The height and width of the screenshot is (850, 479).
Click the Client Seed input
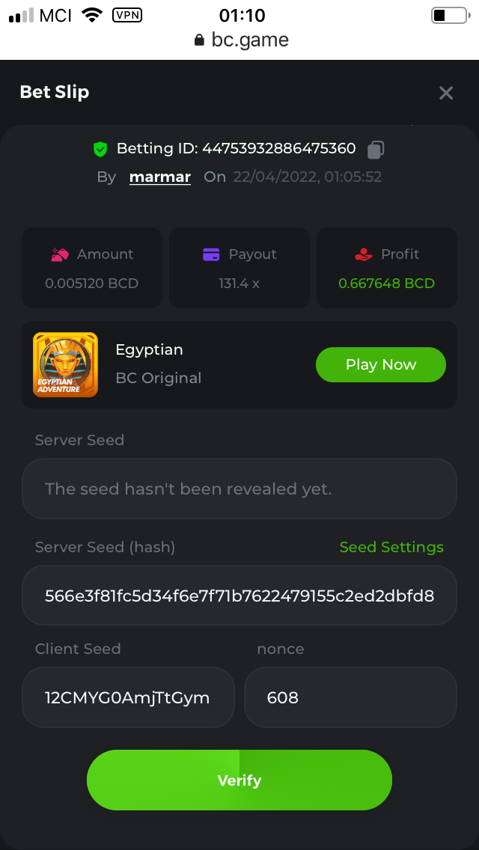[x=128, y=697]
